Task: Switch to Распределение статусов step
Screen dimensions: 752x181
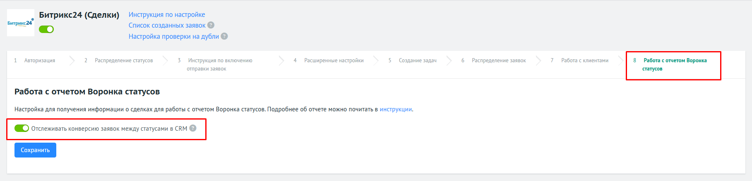Action: tap(123, 61)
